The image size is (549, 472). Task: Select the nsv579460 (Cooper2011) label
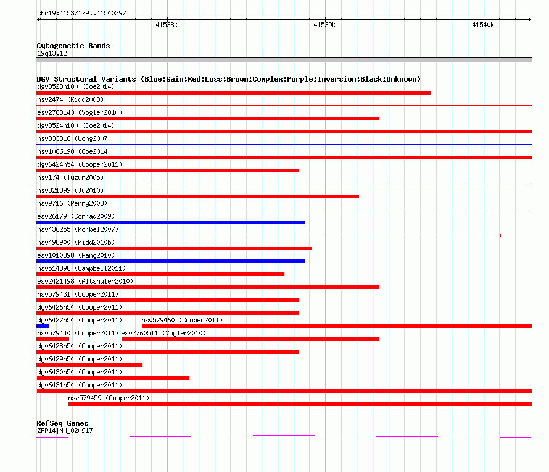click(x=182, y=320)
